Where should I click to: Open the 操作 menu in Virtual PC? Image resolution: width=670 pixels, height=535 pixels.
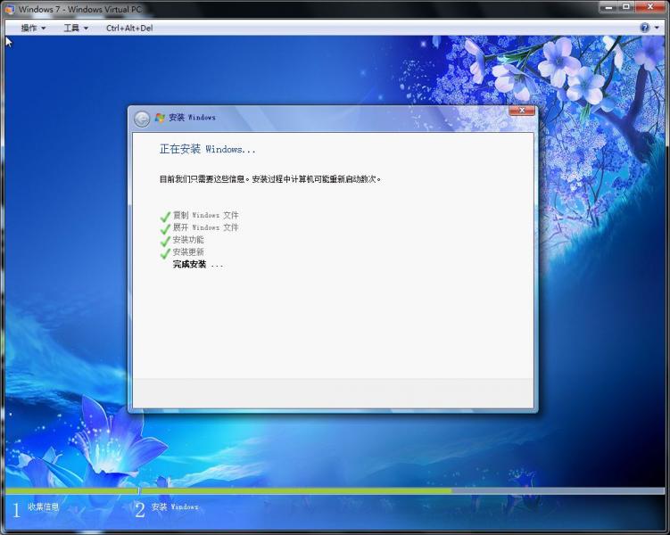tap(33, 29)
